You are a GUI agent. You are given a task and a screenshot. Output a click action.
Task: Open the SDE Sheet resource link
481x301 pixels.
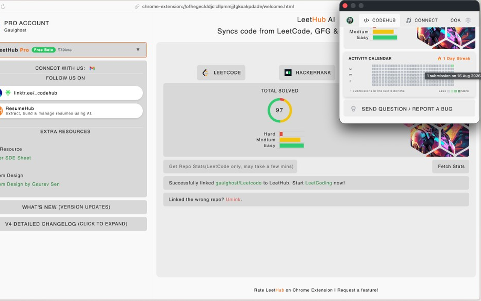coord(15,158)
